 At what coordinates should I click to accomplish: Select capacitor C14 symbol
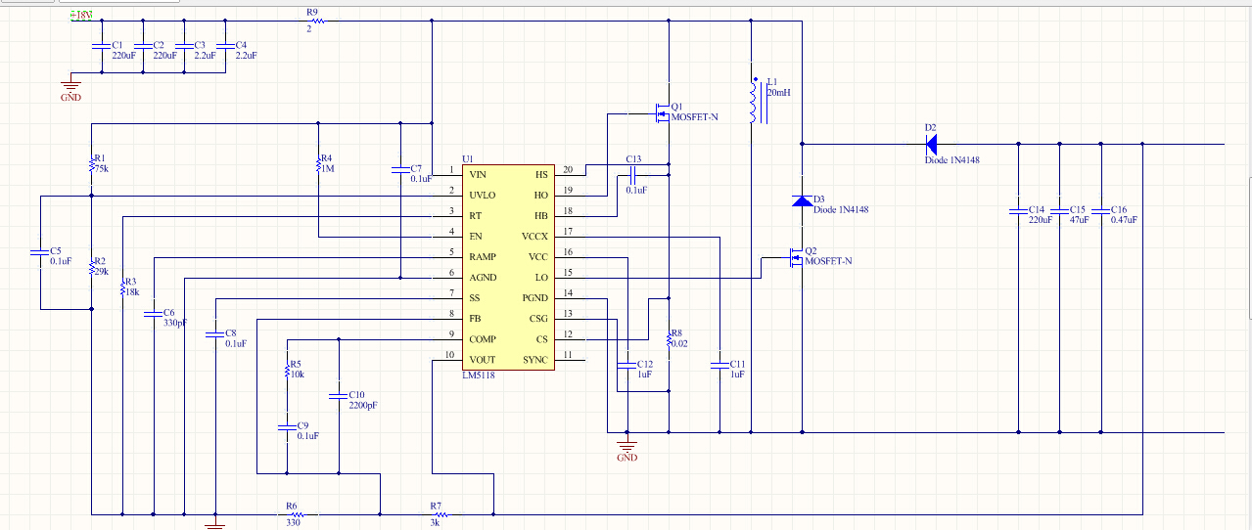point(1018,211)
